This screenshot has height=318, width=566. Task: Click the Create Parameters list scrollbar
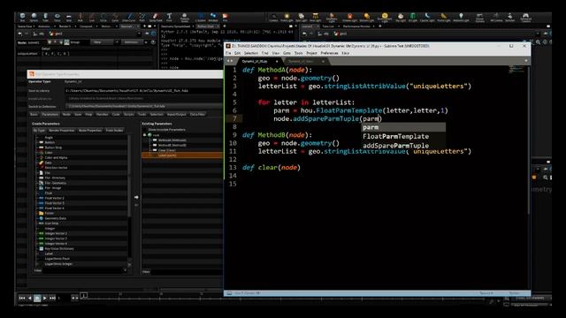(129, 177)
